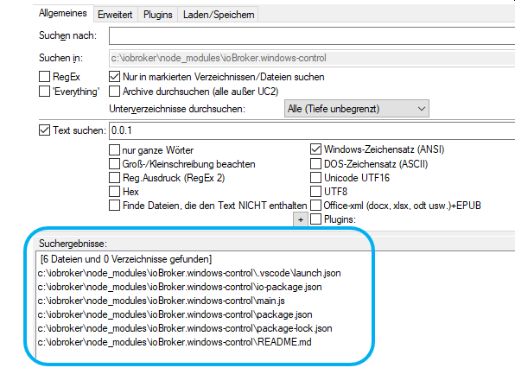Image resolution: width=515 pixels, height=374 pixels.
Task: Select the README.md search result
Action: (175, 342)
